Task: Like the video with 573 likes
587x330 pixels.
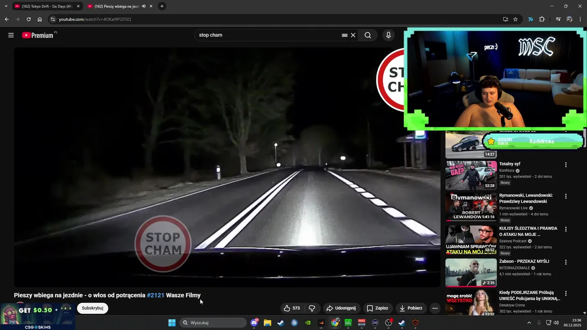Action: pos(292,308)
